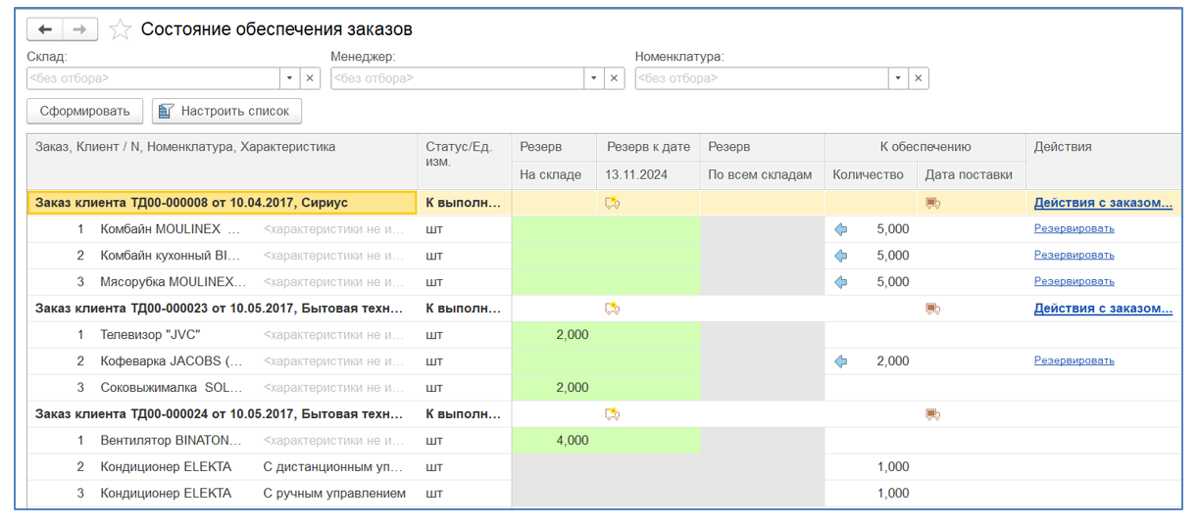This screenshot has width=1199, height=526.
Task: Add report to favorites with star icon
Action: click(120, 29)
